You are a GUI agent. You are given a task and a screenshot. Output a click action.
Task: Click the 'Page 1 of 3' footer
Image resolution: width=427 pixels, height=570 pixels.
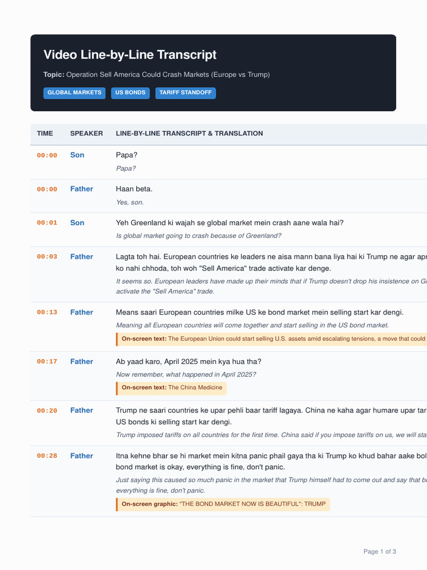click(379, 552)
